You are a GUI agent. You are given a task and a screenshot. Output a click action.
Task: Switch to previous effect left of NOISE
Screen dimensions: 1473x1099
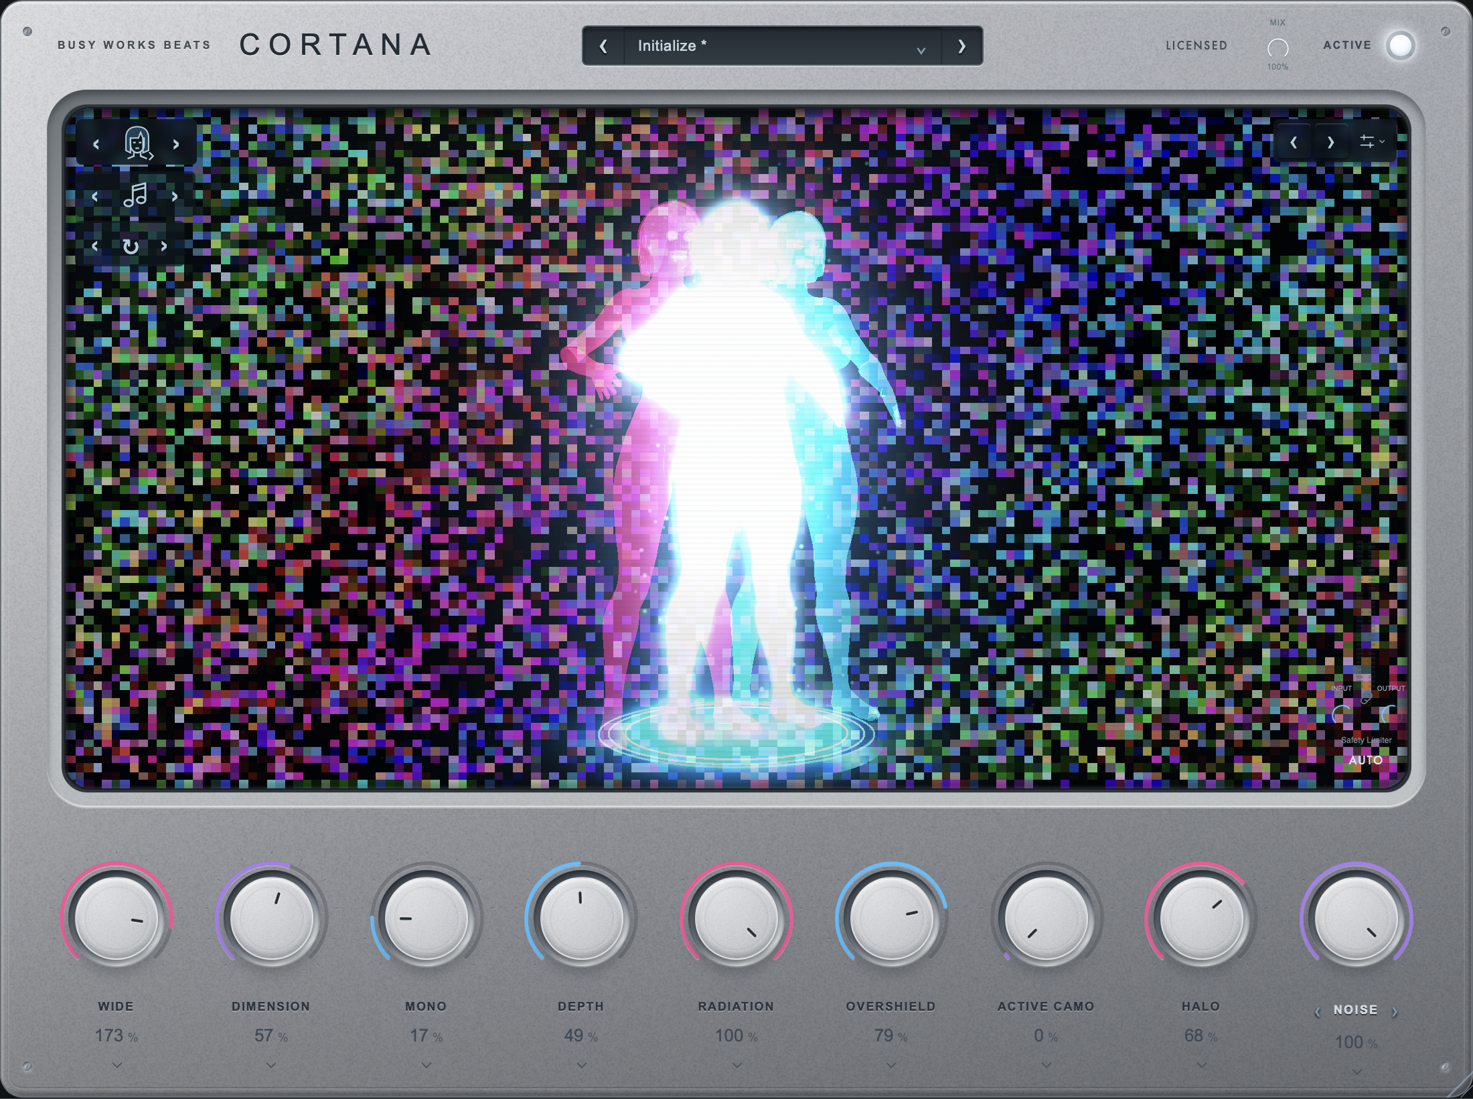click(x=1318, y=1012)
